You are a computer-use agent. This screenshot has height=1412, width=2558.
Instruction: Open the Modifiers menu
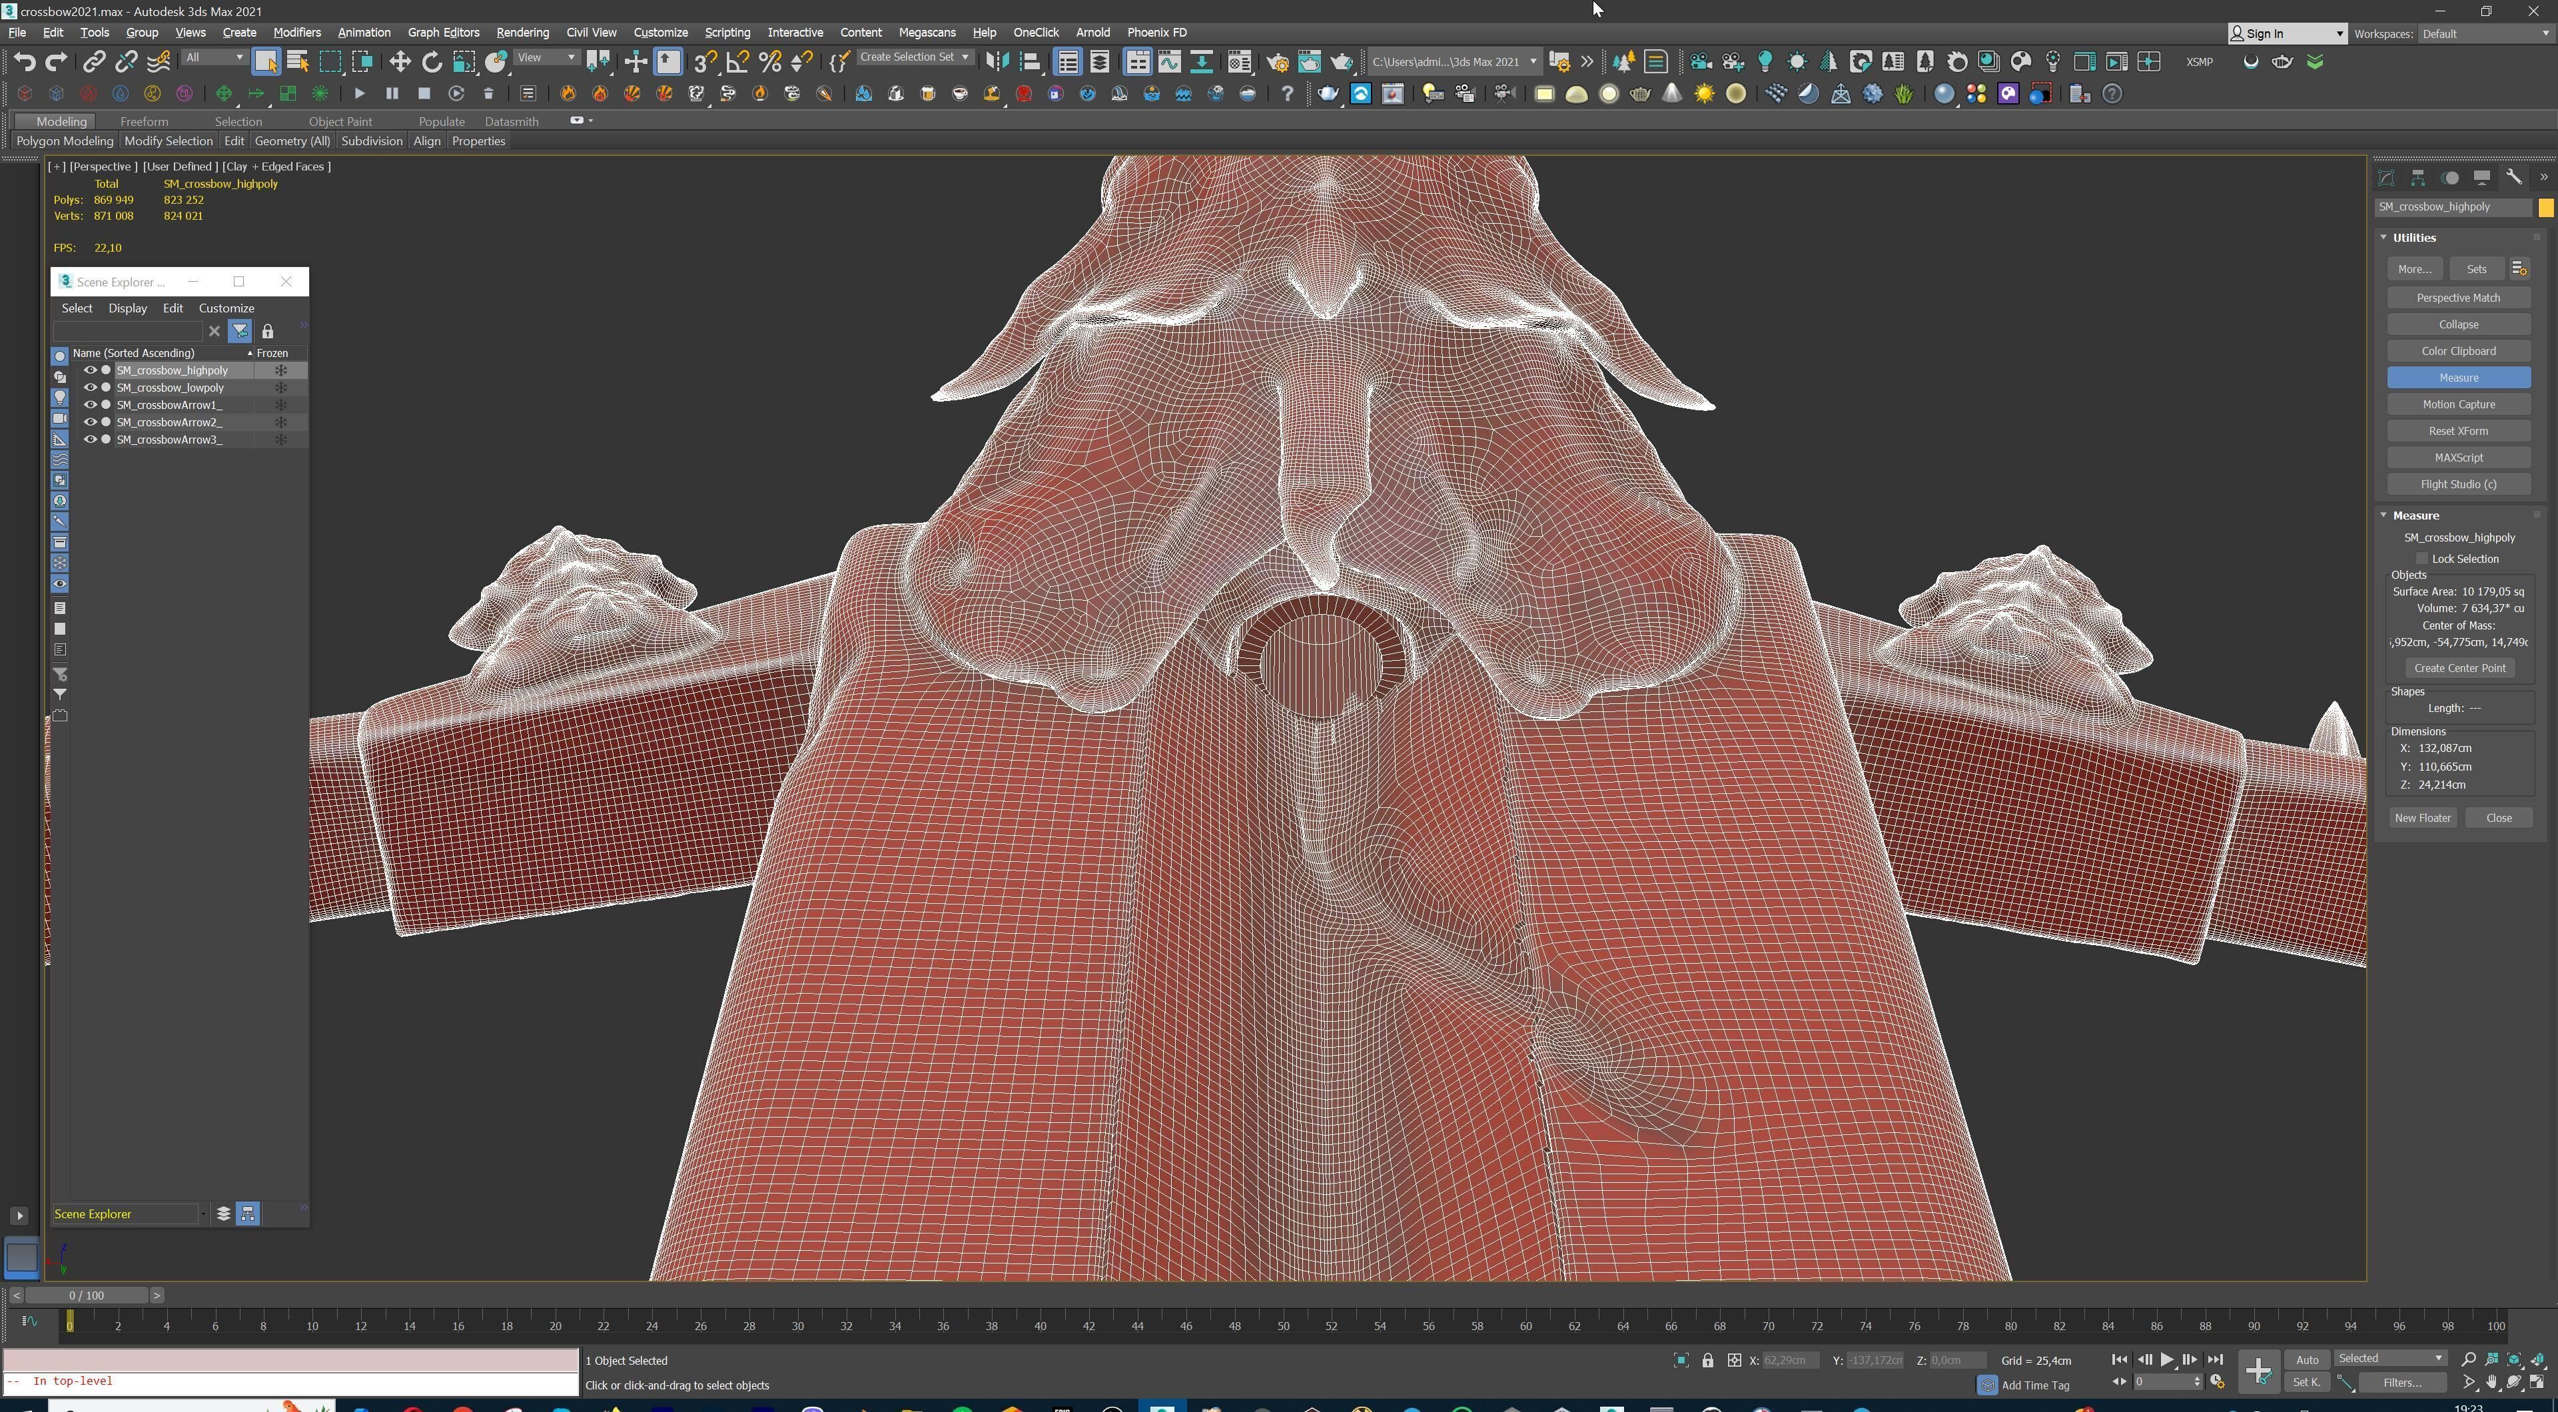(x=297, y=33)
